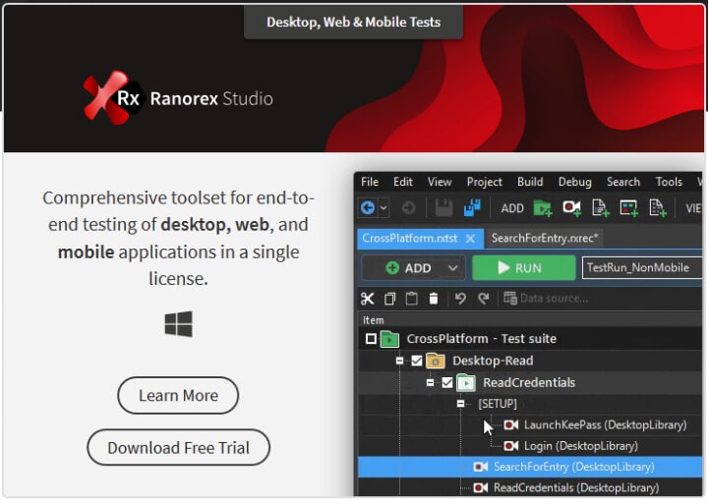
Task: Open the Project menu
Action: [x=485, y=182]
